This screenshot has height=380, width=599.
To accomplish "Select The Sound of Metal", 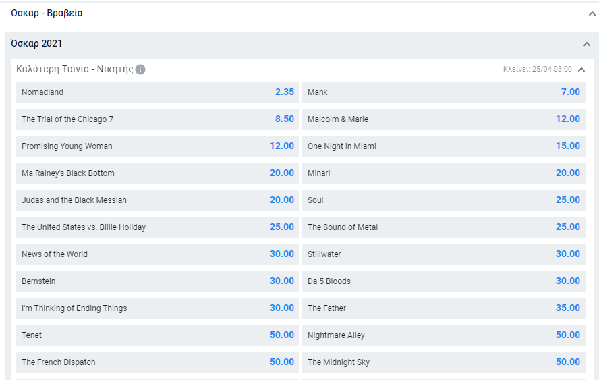I will [443, 227].
